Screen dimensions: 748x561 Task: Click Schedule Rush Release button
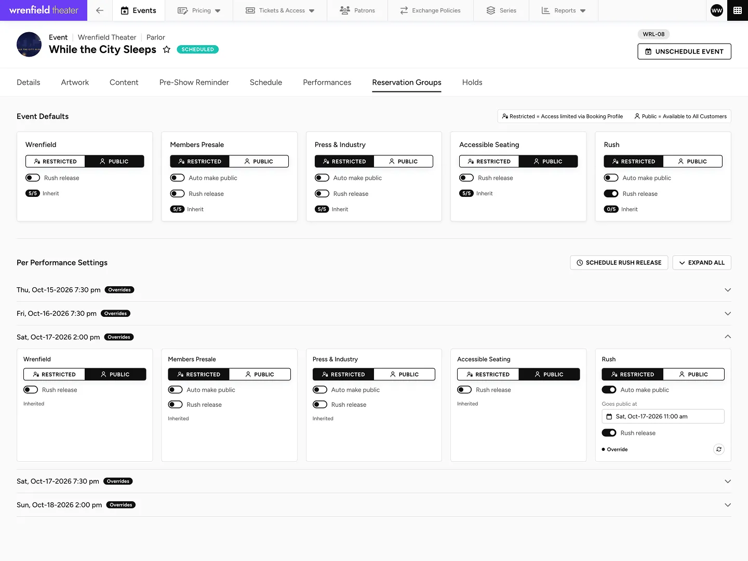619,262
